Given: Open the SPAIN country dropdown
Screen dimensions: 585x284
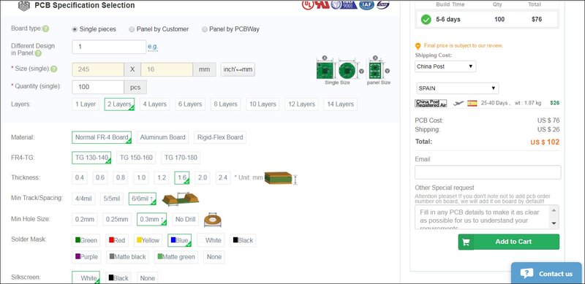Looking at the screenshot, I should (x=458, y=88).
